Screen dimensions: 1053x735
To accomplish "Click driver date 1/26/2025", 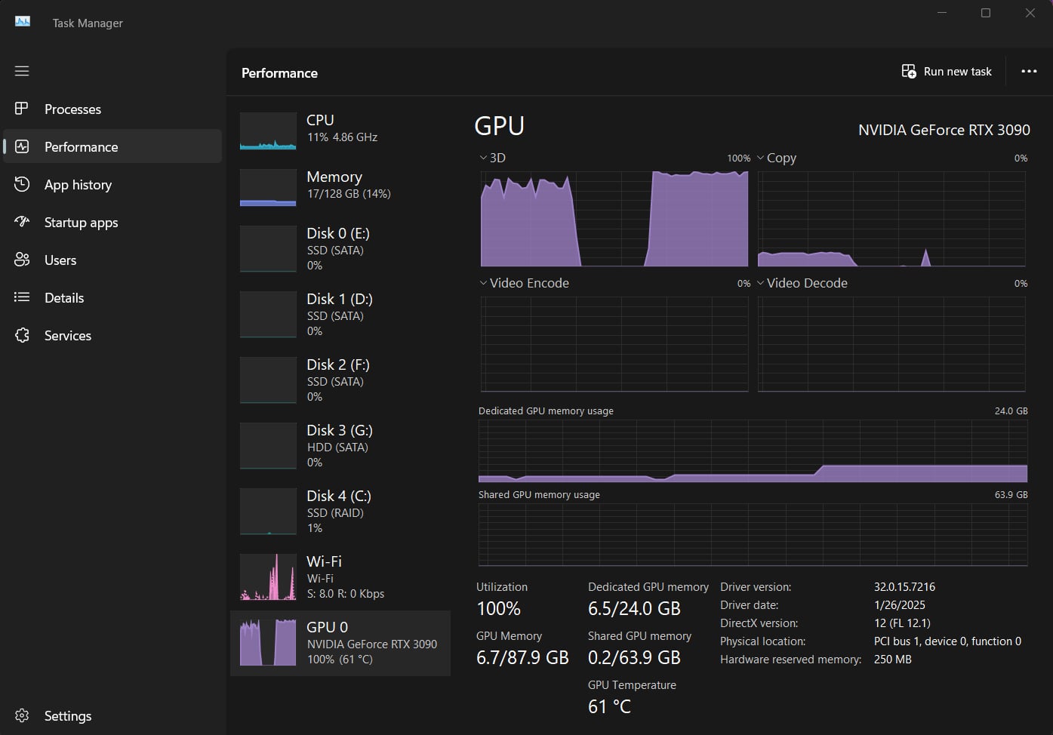I will [x=899, y=604].
